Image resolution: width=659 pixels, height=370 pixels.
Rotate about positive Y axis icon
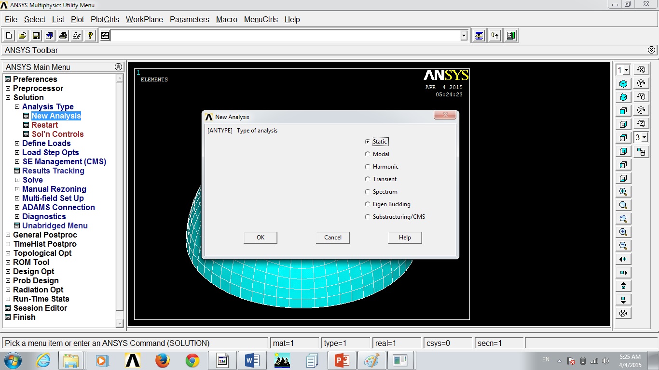coord(641,83)
